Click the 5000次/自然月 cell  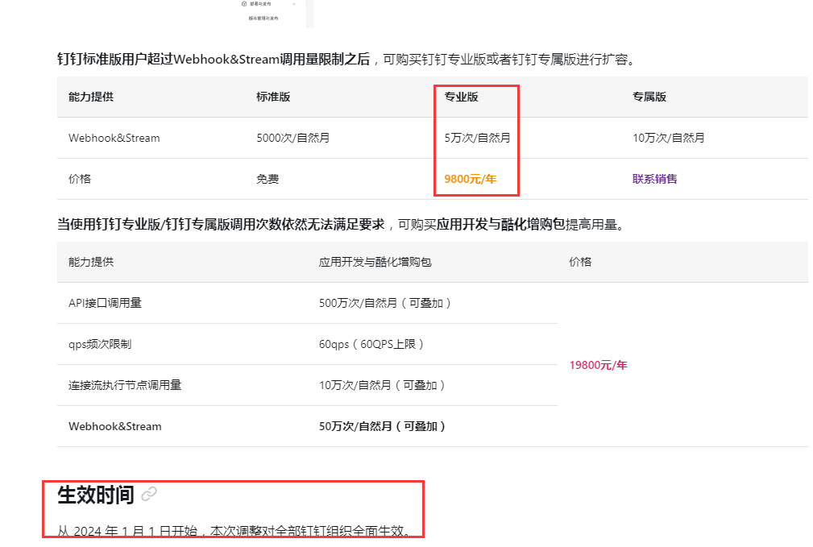pos(293,138)
